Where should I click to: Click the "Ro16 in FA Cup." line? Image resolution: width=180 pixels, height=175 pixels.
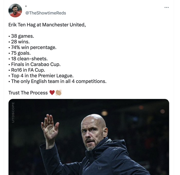click(28, 70)
